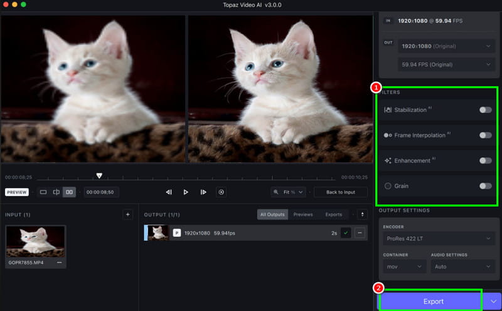Switch to Previews tab
Screen dimensions: 502x311
(x=303, y=215)
